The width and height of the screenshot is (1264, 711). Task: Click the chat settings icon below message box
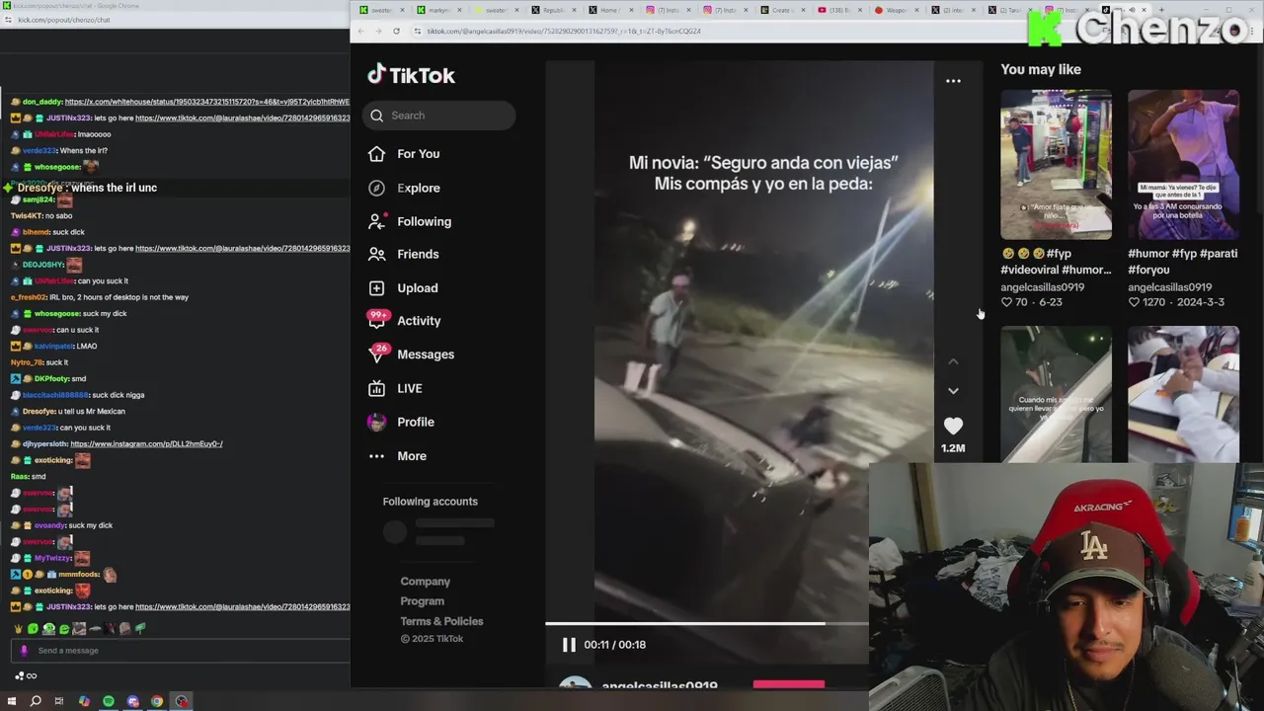pyautogui.click(x=21, y=675)
